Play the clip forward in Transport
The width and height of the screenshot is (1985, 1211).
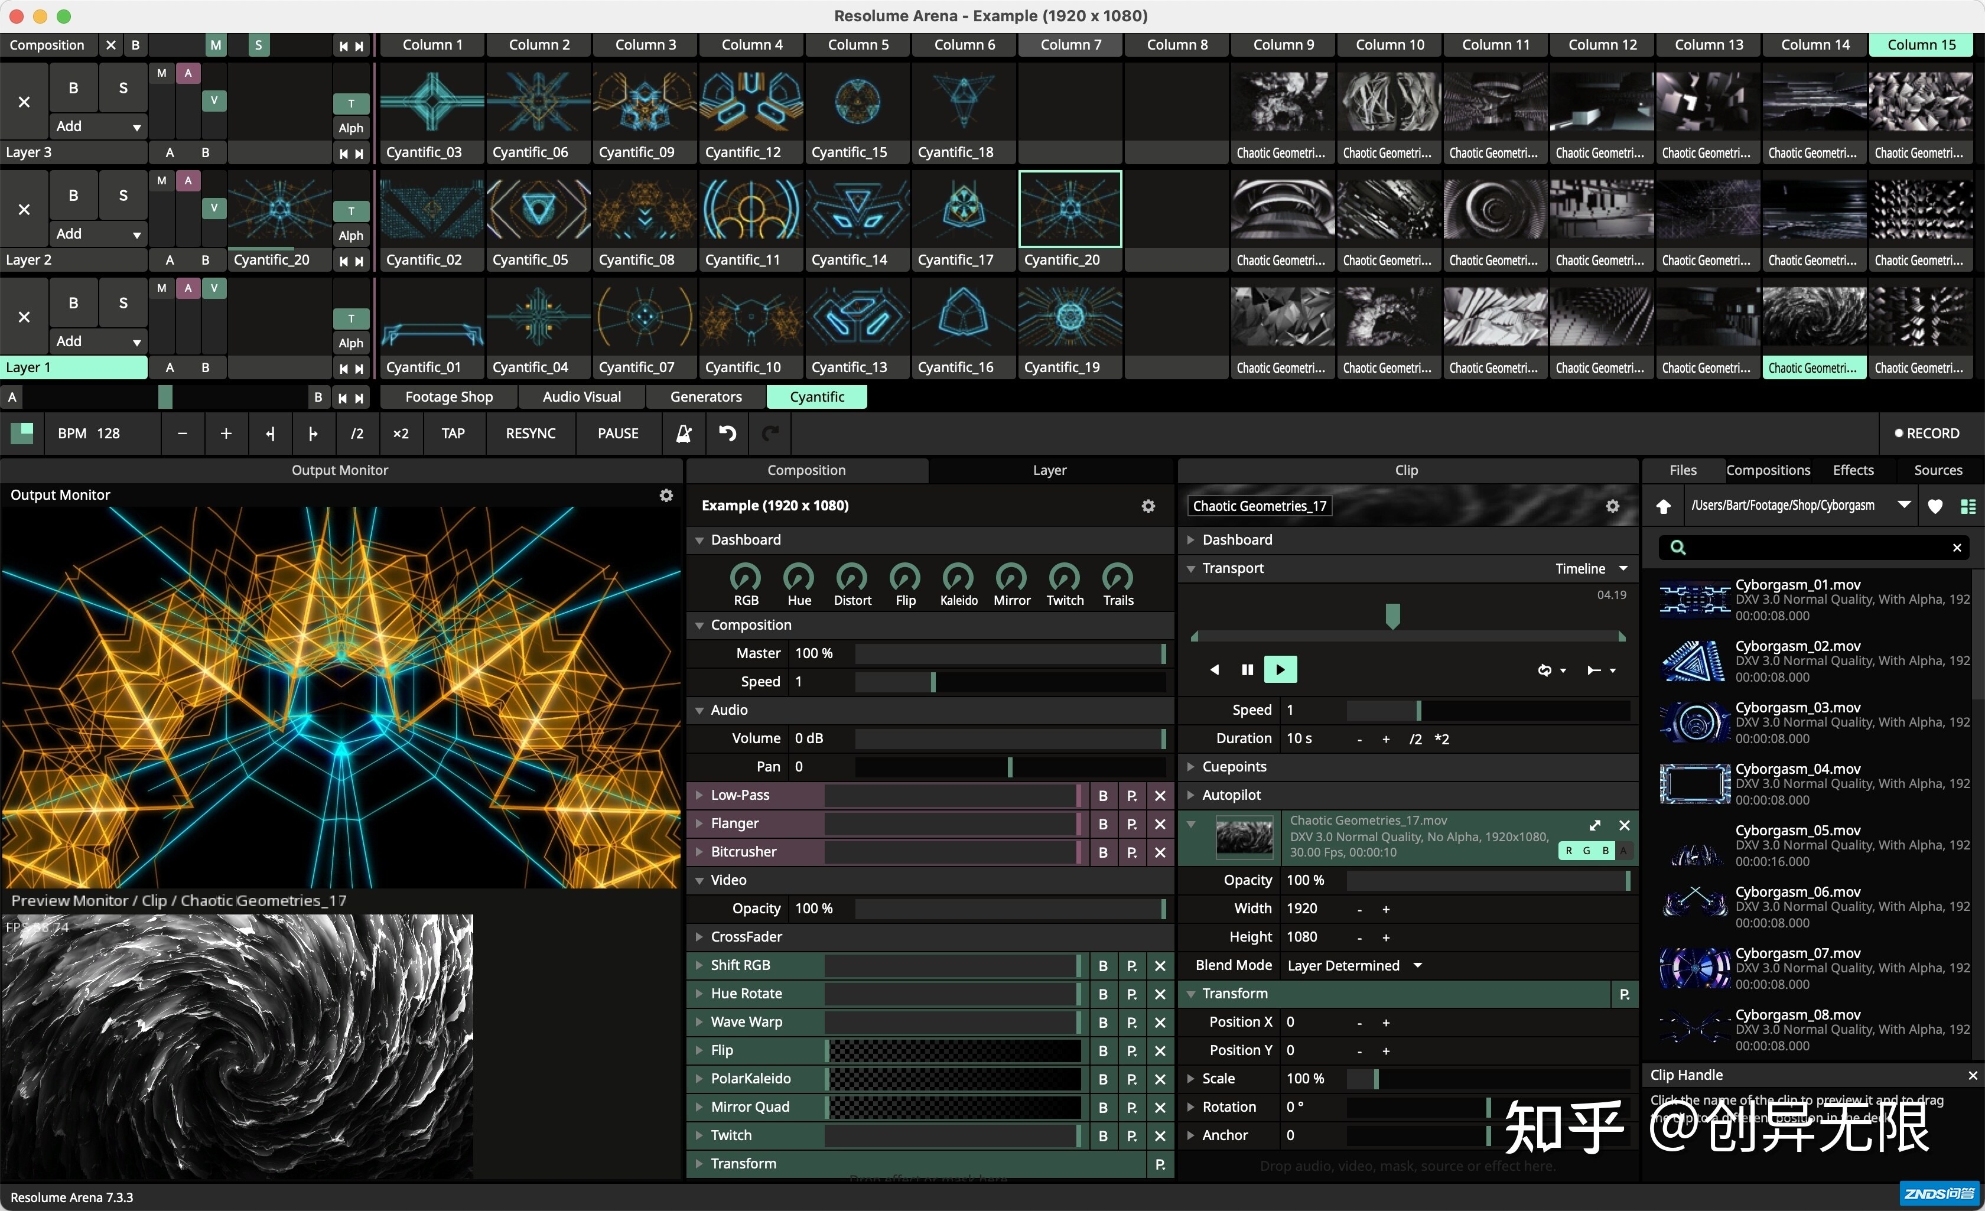coord(1280,669)
